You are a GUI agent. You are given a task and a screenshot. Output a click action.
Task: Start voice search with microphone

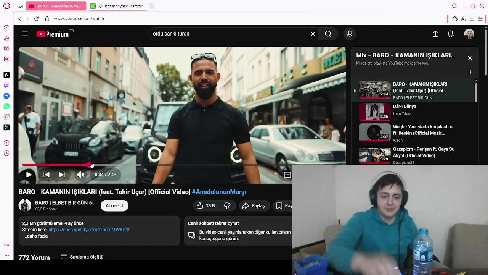pos(350,34)
